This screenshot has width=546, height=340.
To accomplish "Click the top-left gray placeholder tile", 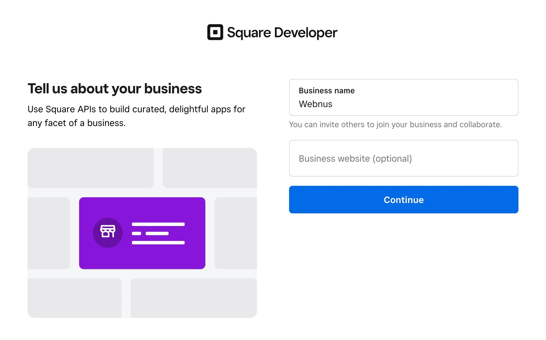I will [x=90, y=168].
